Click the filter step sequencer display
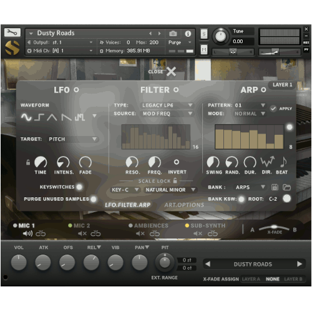Image resolution: width=312 pixels, height=312 pixels. (x=155, y=137)
